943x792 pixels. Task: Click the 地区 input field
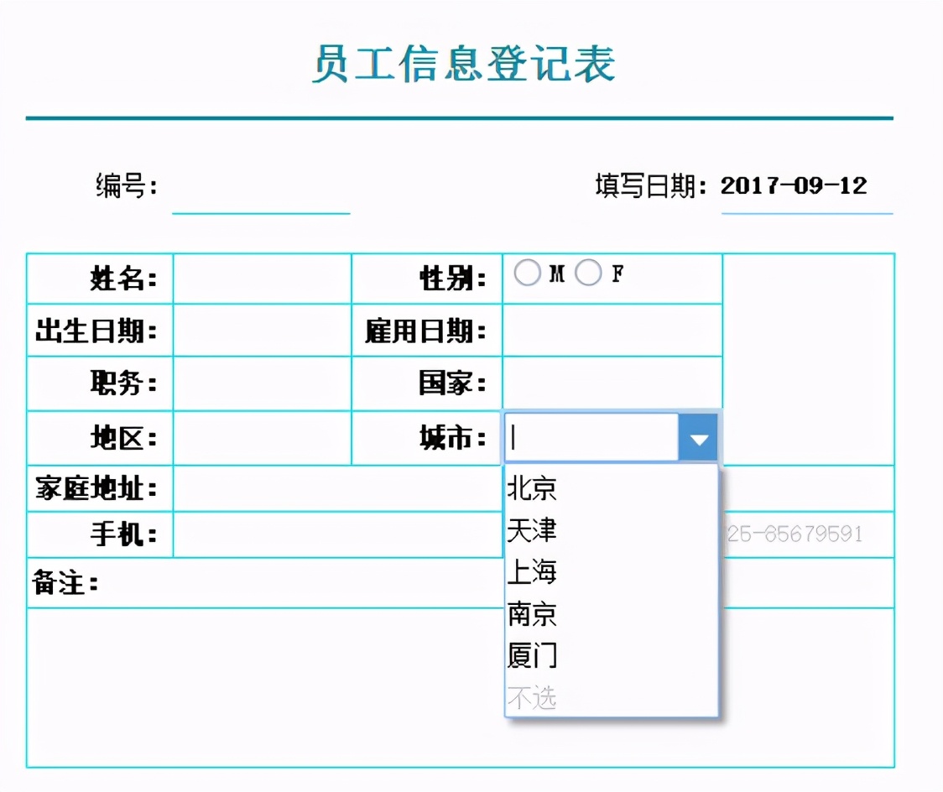coord(260,436)
